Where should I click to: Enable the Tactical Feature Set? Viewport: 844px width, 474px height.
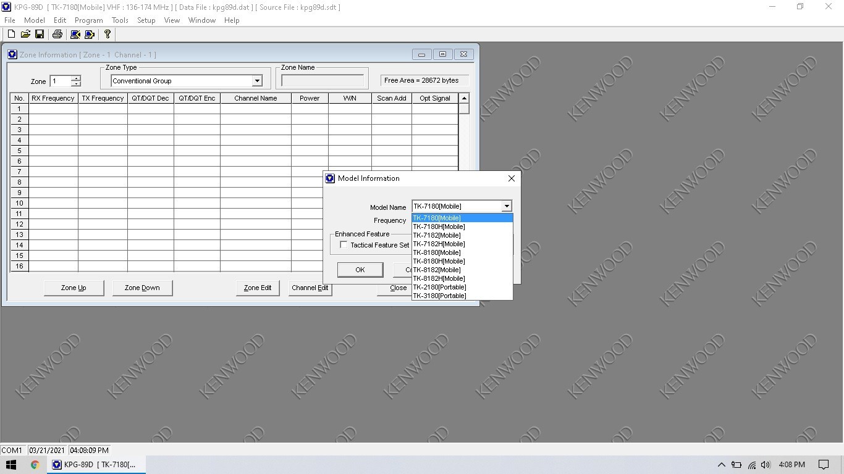[344, 244]
